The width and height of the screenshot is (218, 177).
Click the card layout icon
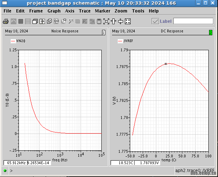[56, 21]
